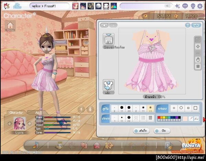Open the orange puzzle gear icon
This screenshot has width=206, height=161.
tap(109, 145)
